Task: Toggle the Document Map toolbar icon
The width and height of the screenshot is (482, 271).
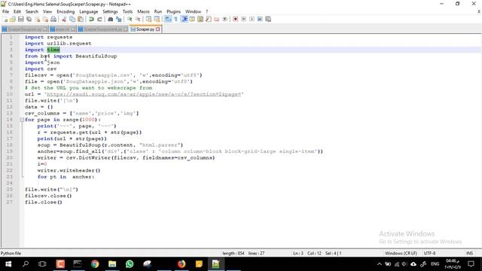Action: pos(200,19)
